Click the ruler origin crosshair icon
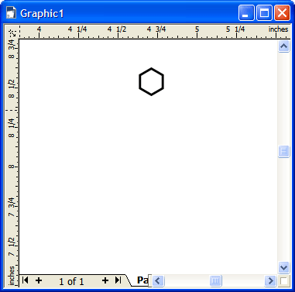295x292 pixels. 12,32
